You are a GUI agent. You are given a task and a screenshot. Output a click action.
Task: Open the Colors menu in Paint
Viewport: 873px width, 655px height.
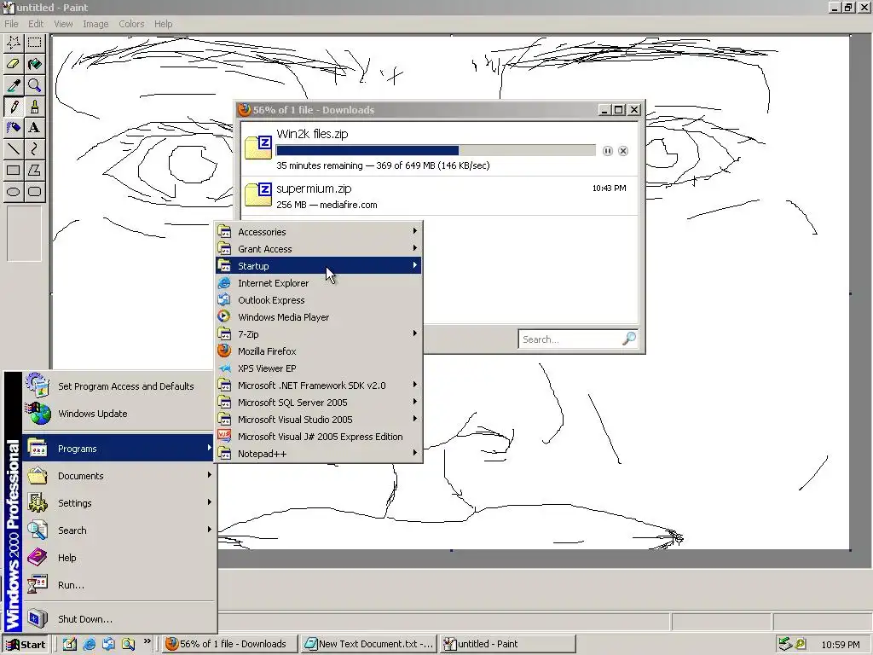tap(131, 24)
